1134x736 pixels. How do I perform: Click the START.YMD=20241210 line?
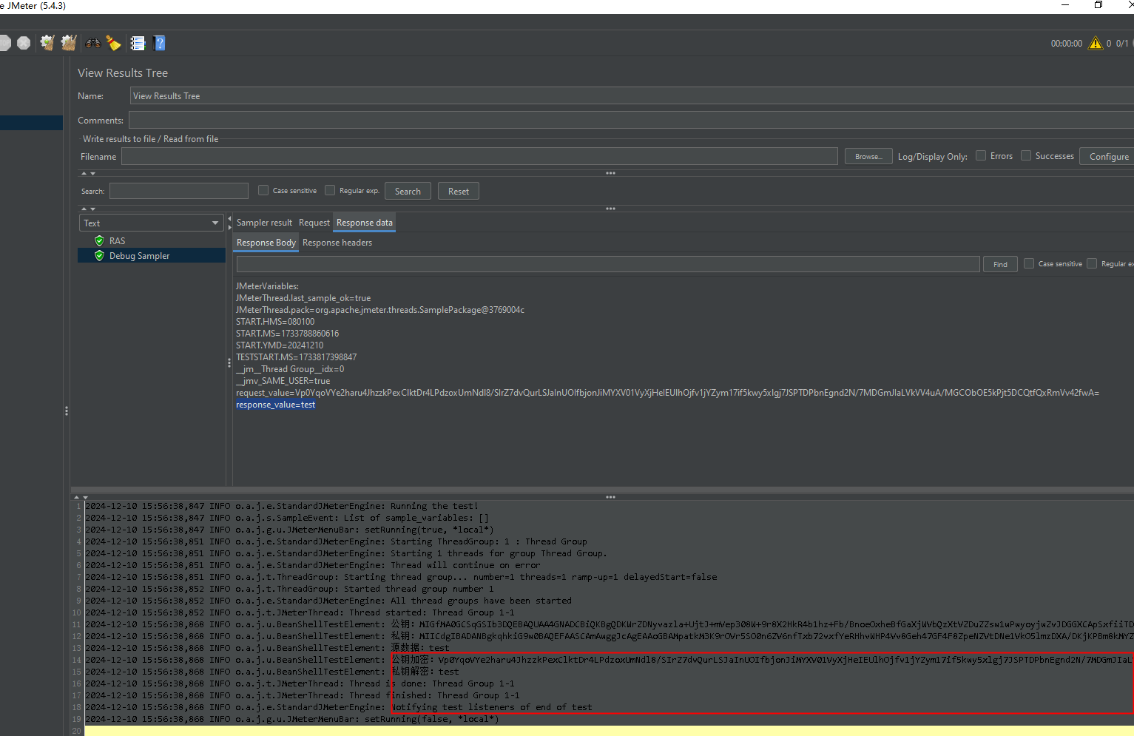tap(280, 345)
